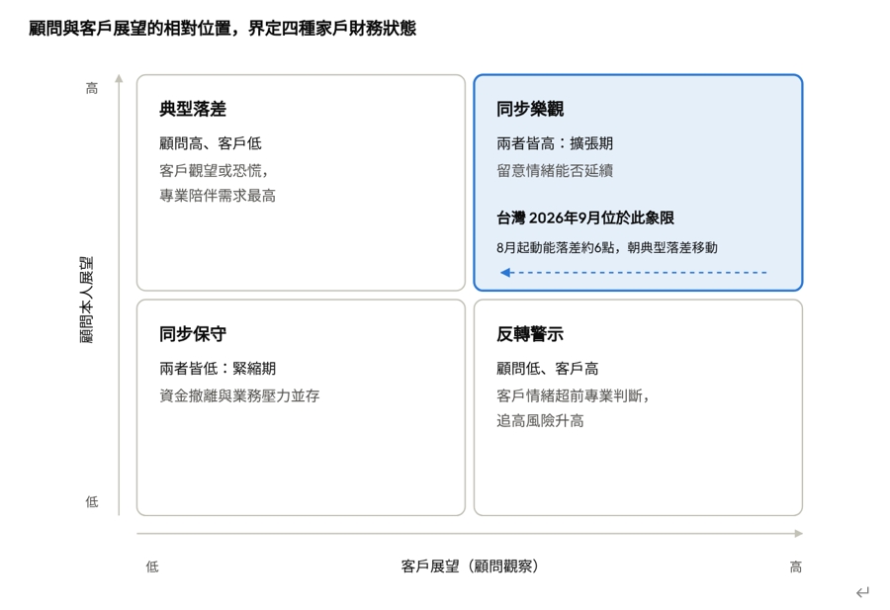The image size is (890, 610).
Task: Select the 典型落差 quadrant heading
Action: pyautogui.click(x=193, y=109)
